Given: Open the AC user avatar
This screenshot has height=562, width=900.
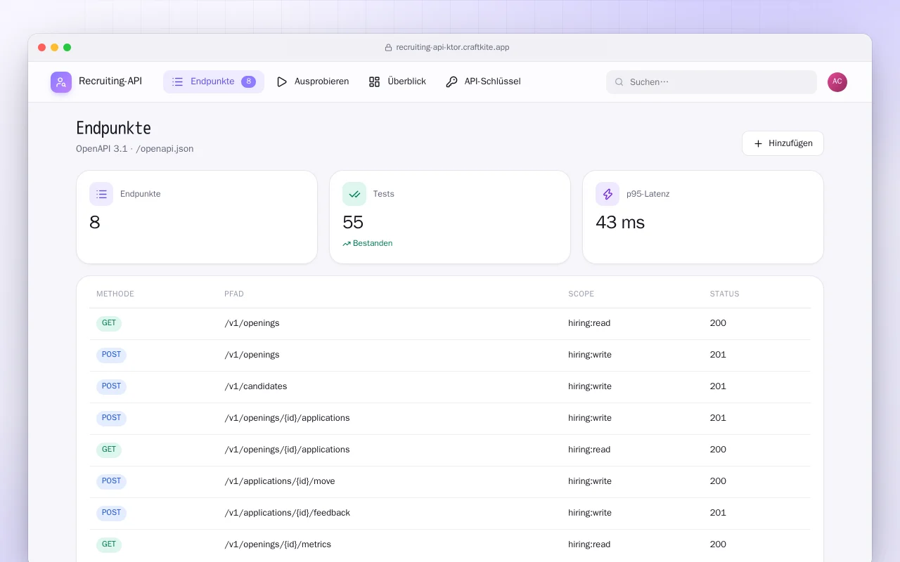Looking at the screenshot, I should coord(837,82).
